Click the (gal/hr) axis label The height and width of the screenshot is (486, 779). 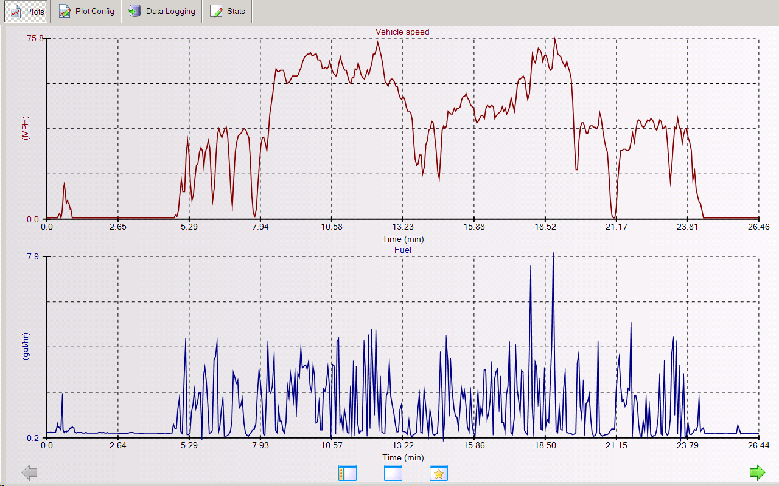point(26,346)
